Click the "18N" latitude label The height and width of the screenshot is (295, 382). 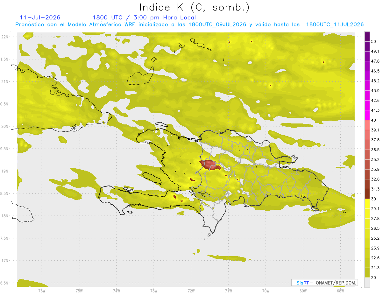[5, 216]
